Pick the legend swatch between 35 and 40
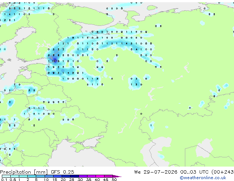Viewport: 234px width, 181px height. pos(91,176)
